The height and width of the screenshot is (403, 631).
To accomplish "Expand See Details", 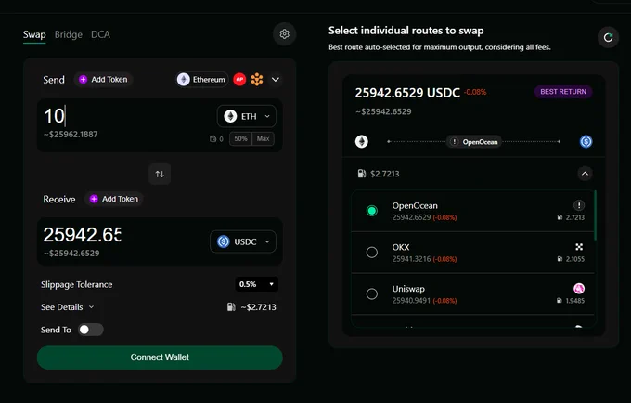I will tap(67, 307).
